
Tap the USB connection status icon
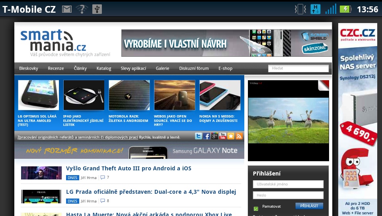(97, 9)
